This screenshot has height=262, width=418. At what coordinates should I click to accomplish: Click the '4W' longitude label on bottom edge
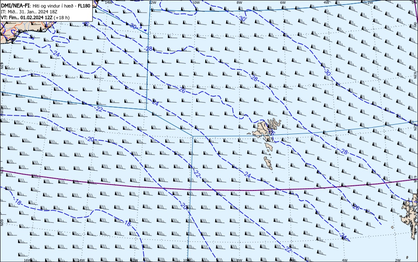[345, 260]
